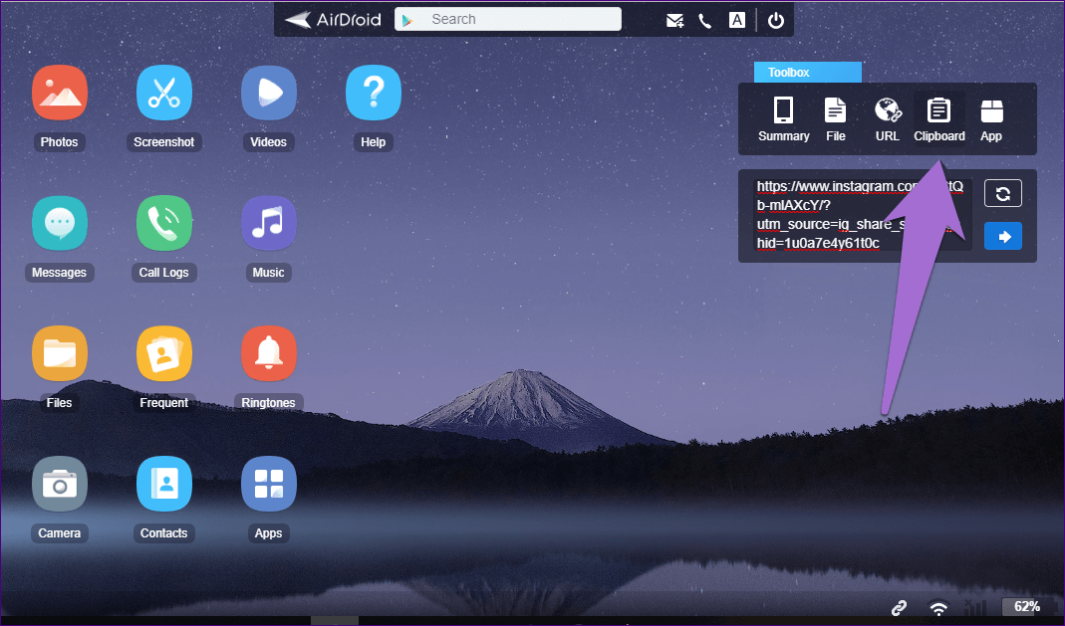Open the Photos app icon
The width and height of the screenshot is (1065, 626).
pos(59,93)
